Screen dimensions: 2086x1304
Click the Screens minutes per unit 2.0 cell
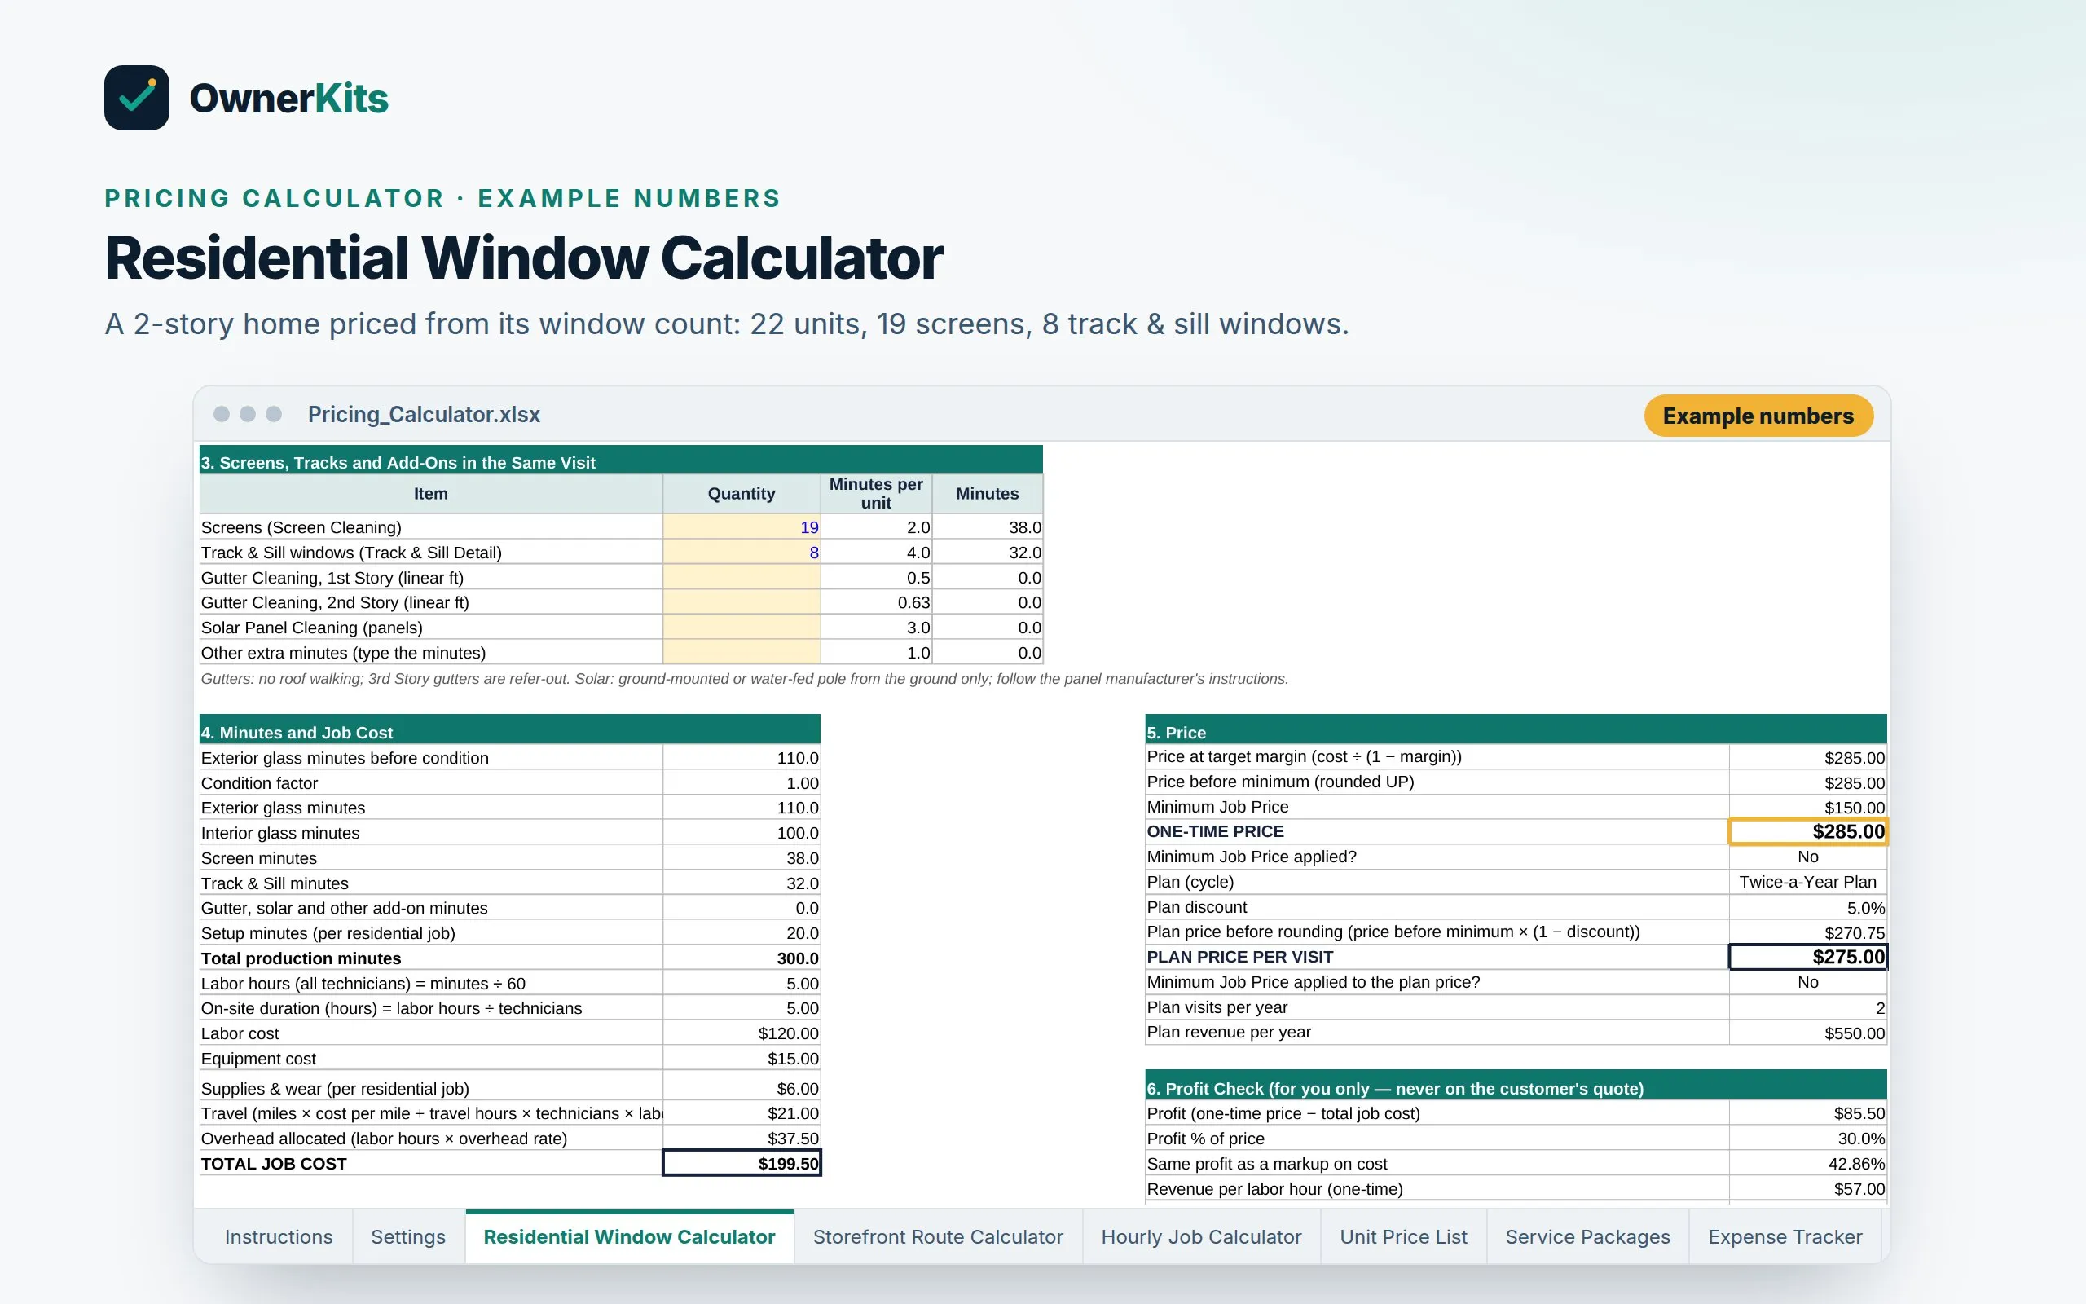click(x=876, y=527)
